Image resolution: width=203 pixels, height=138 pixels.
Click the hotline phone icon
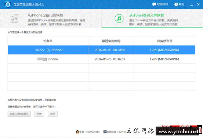point(105,132)
